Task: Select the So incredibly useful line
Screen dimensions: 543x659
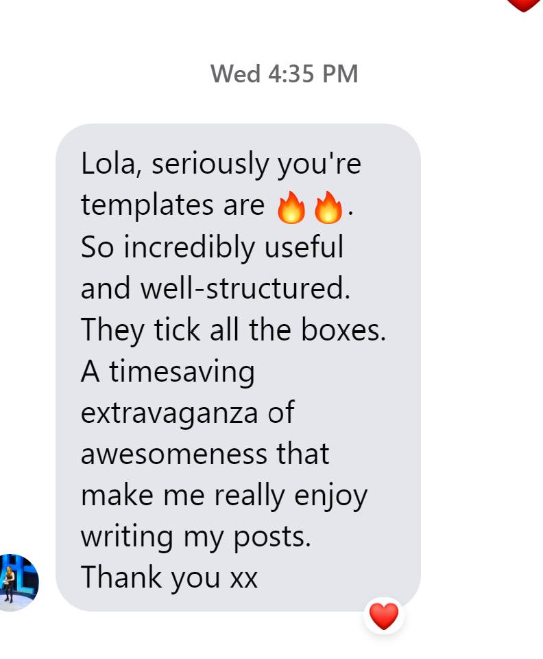Action: click(212, 247)
